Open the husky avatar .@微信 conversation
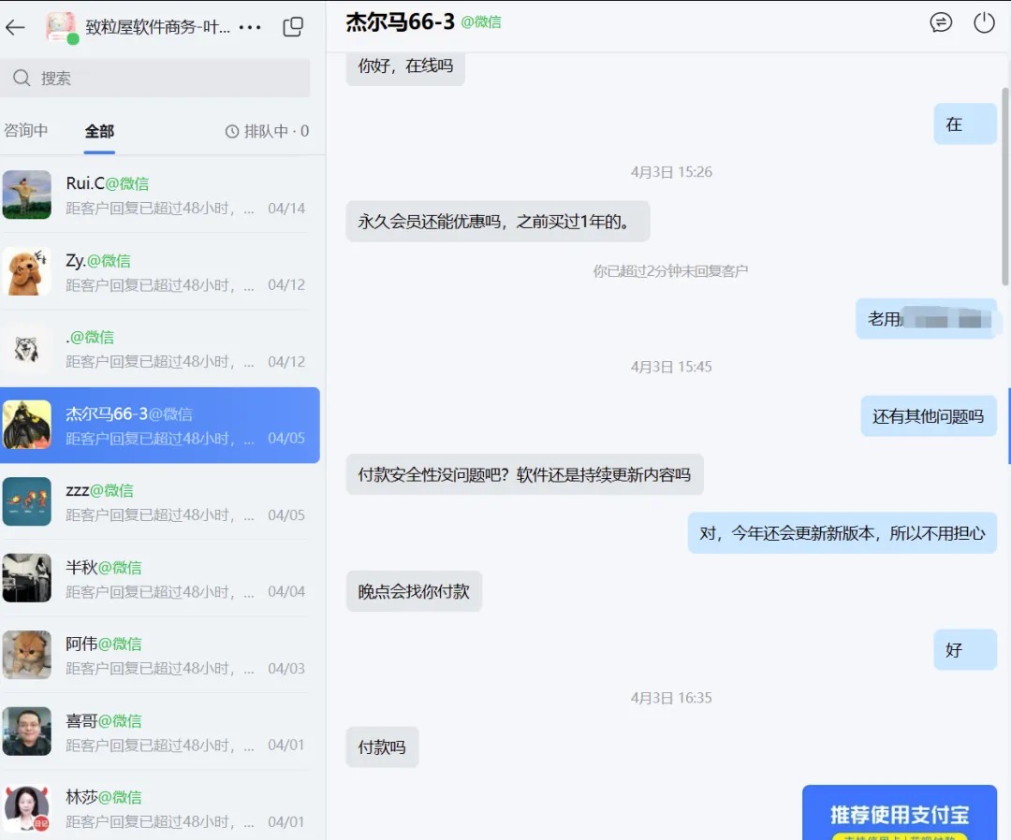1011x840 pixels. pos(160,349)
